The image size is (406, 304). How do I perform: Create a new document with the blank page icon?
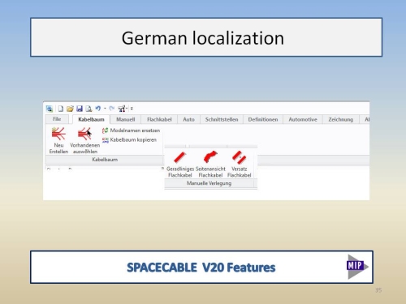(61, 109)
